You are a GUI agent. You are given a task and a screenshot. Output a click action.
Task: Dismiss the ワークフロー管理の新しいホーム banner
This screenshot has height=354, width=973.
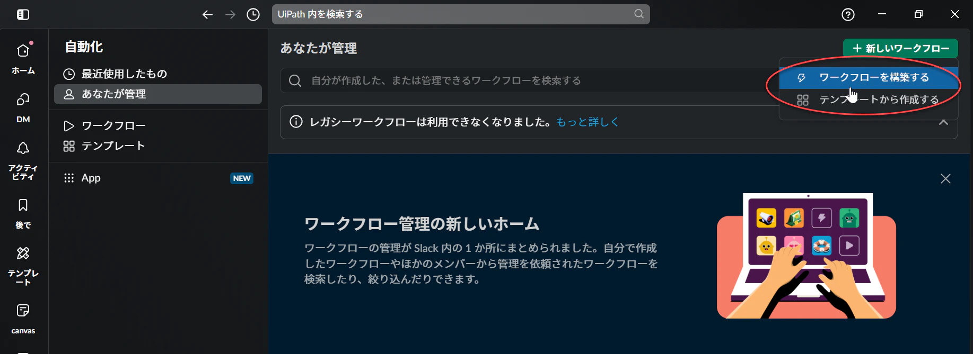click(945, 179)
